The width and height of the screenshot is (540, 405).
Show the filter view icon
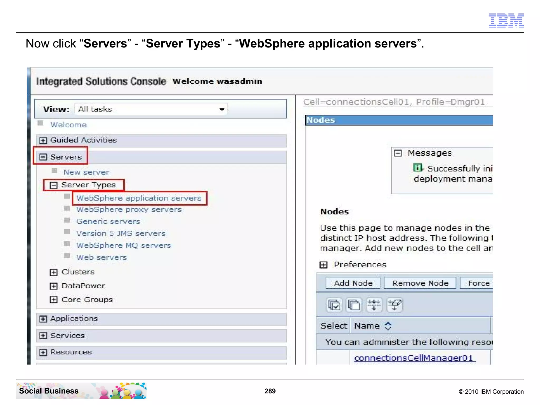coord(374,305)
